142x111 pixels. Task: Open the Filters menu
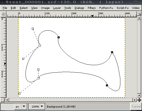[91, 8]
